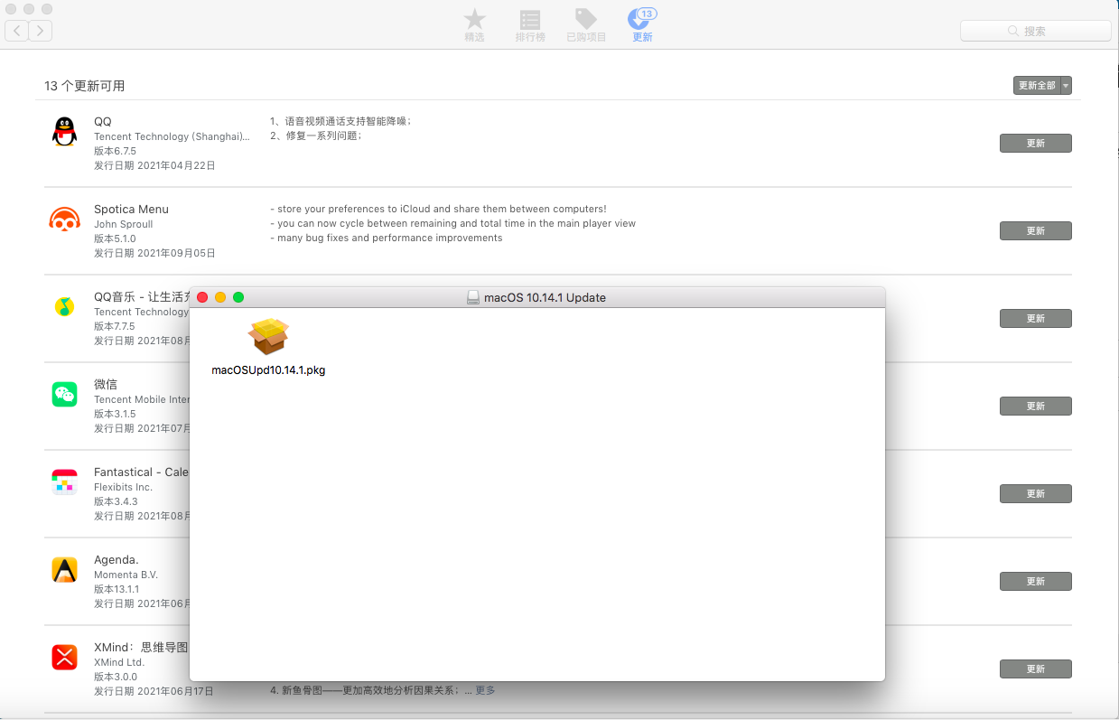The image size is (1119, 720).
Task: Switch to the 精选 featured tab
Action: [x=474, y=25]
